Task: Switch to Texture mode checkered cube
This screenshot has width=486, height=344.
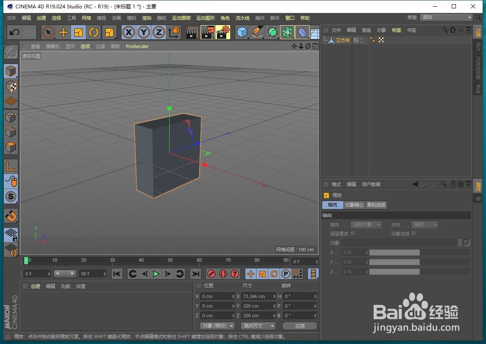Action: (11, 87)
